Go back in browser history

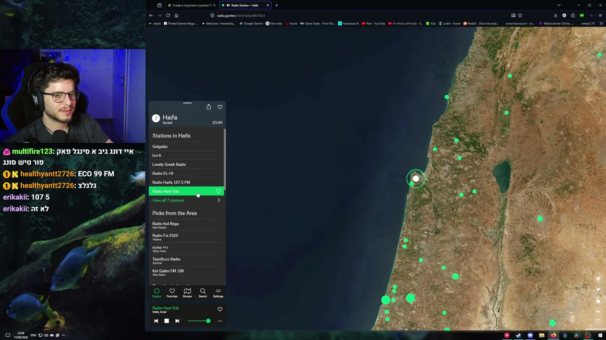[x=151, y=16]
